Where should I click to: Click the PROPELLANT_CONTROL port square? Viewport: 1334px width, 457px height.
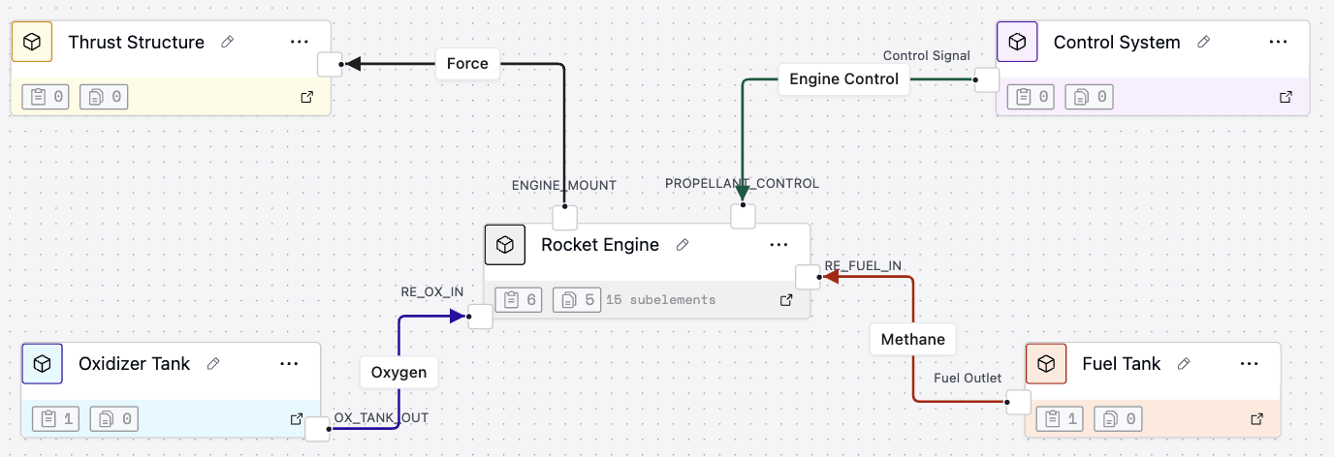[743, 217]
